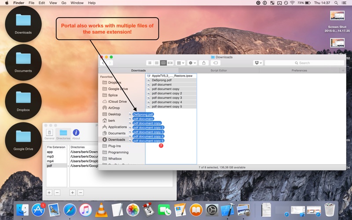352x220 pixels.
Task: Select the mp3 file extension row
Action: click(x=57, y=157)
